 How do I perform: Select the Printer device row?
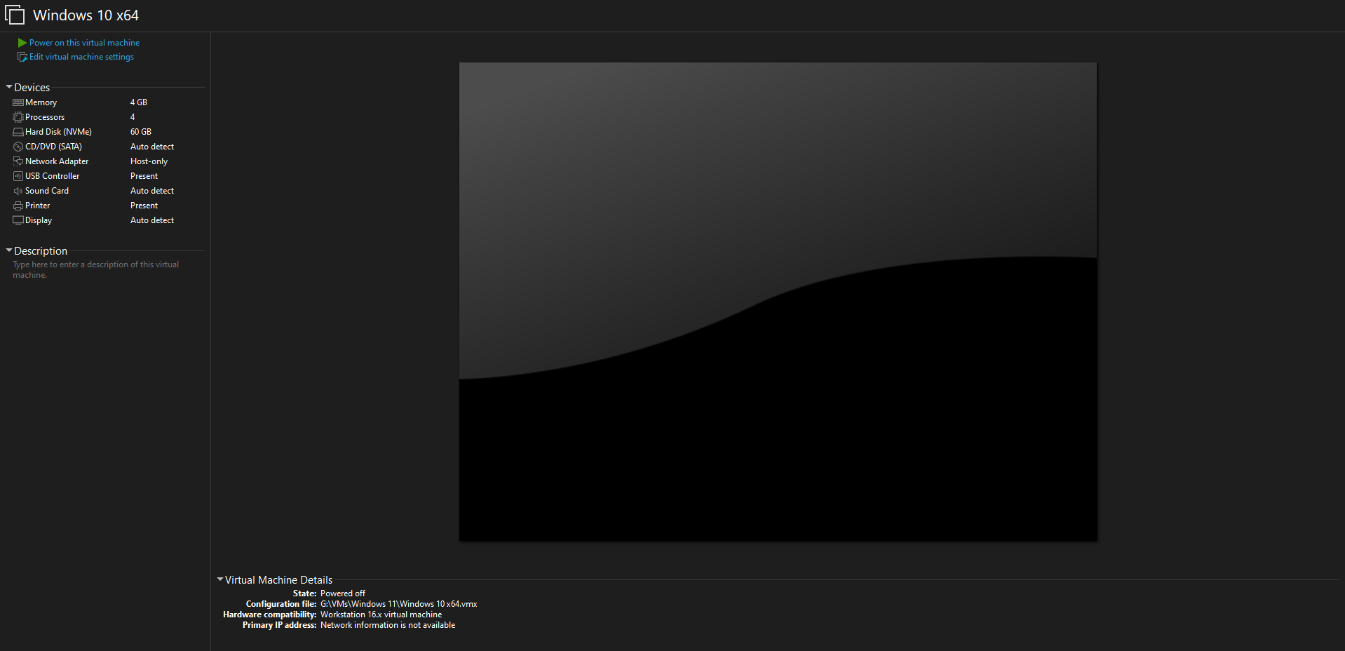(108, 206)
